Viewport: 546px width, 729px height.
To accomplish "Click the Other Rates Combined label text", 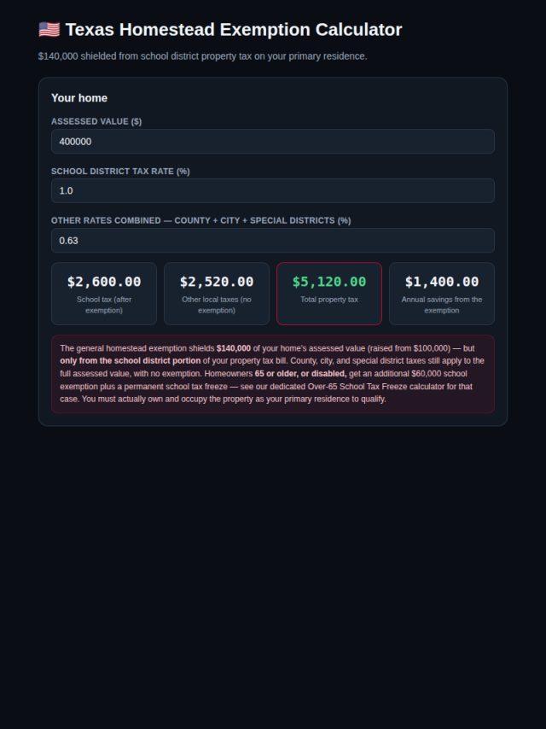I will 200,220.
